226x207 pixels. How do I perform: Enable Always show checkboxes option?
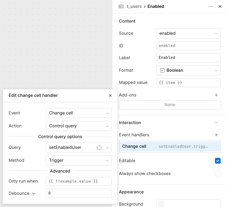pyautogui.click(x=218, y=174)
